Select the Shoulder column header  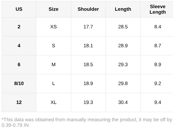pos(88,9)
